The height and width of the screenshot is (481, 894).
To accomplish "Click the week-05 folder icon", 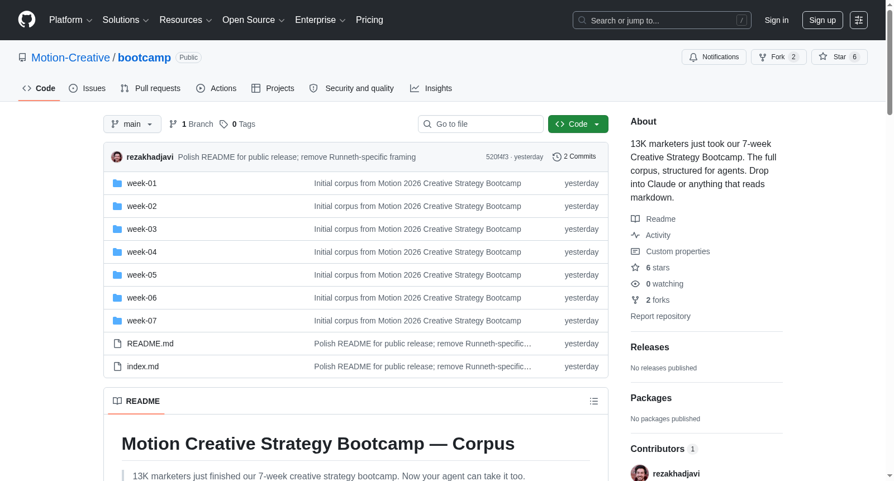I will tap(117, 275).
